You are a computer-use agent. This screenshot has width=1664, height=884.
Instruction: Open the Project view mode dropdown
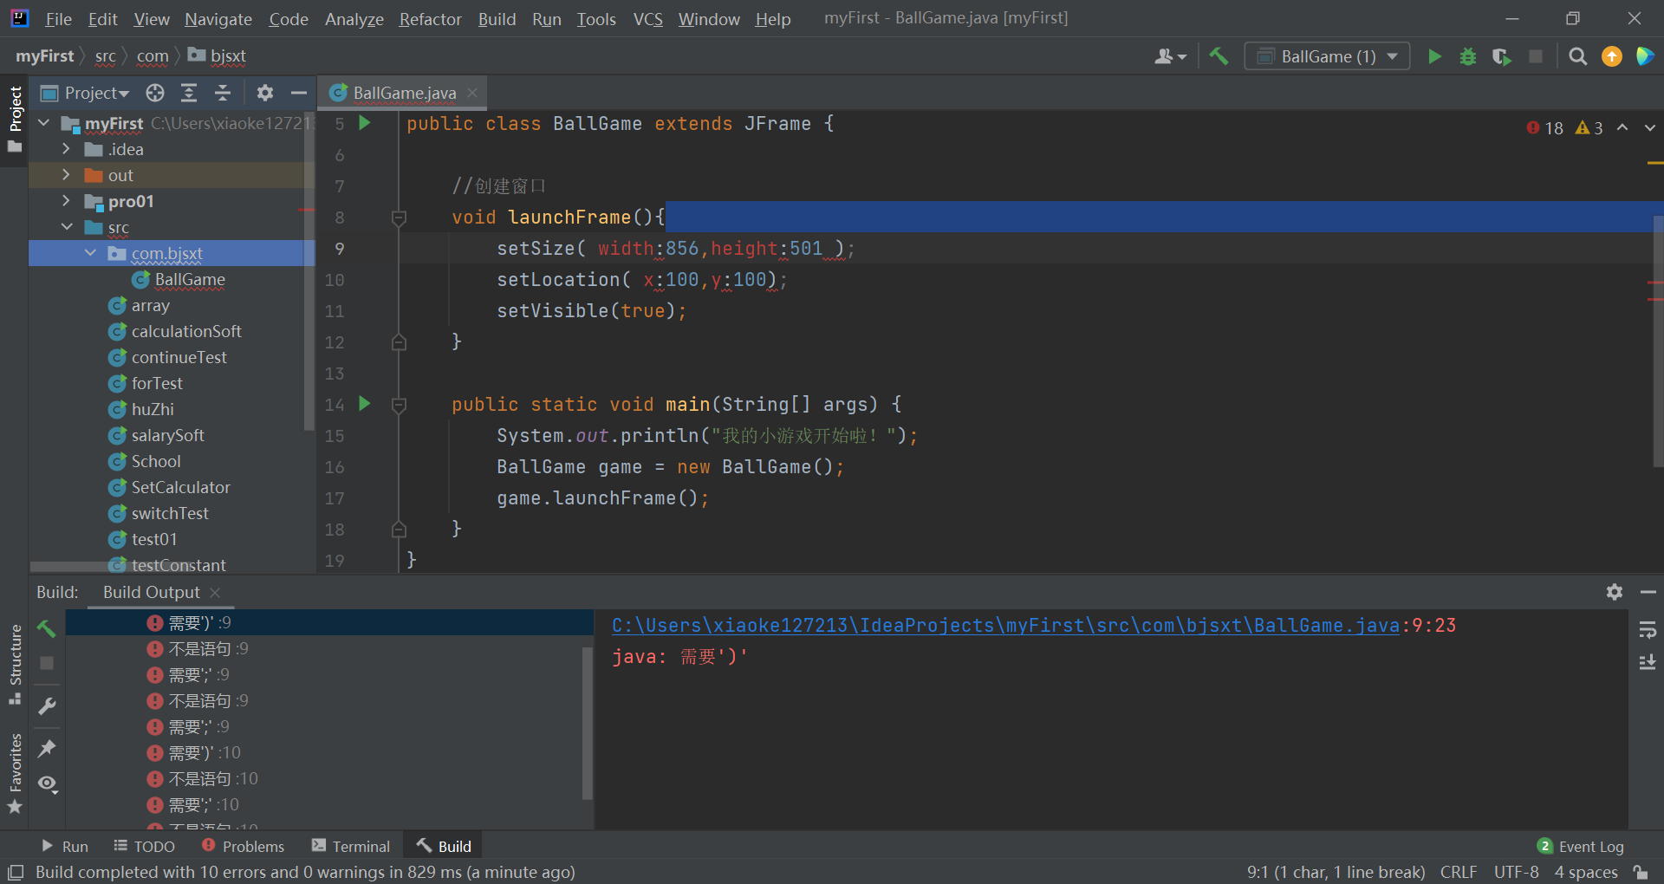tap(86, 93)
